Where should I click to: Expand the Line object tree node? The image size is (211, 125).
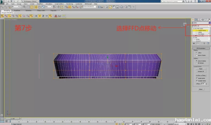(x=194, y=37)
